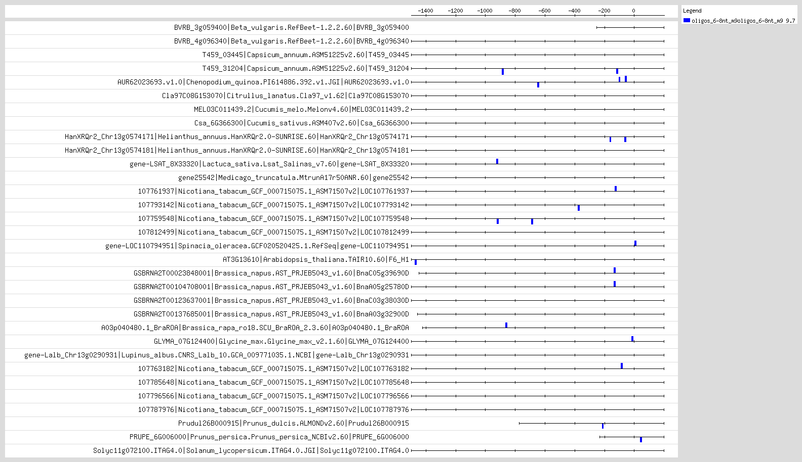Select the AUR62023693.v1.0 Chenopodium_quinoa row label
The height and width of the screenshot is (462, 802).
(x=263, y=82)
